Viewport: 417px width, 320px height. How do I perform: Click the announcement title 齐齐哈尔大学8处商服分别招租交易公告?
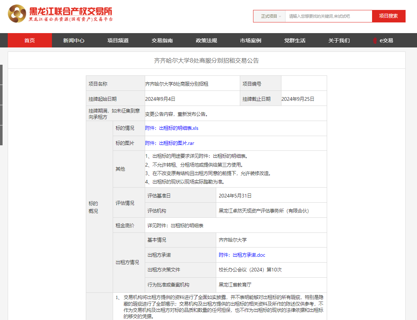(x=206, y=60)
